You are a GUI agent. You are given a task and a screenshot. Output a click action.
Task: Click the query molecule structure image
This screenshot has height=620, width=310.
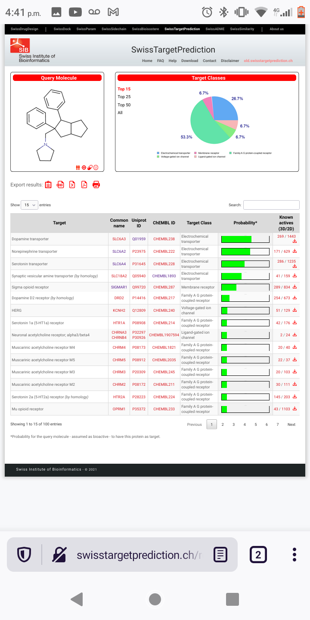(x=57, y=125)
